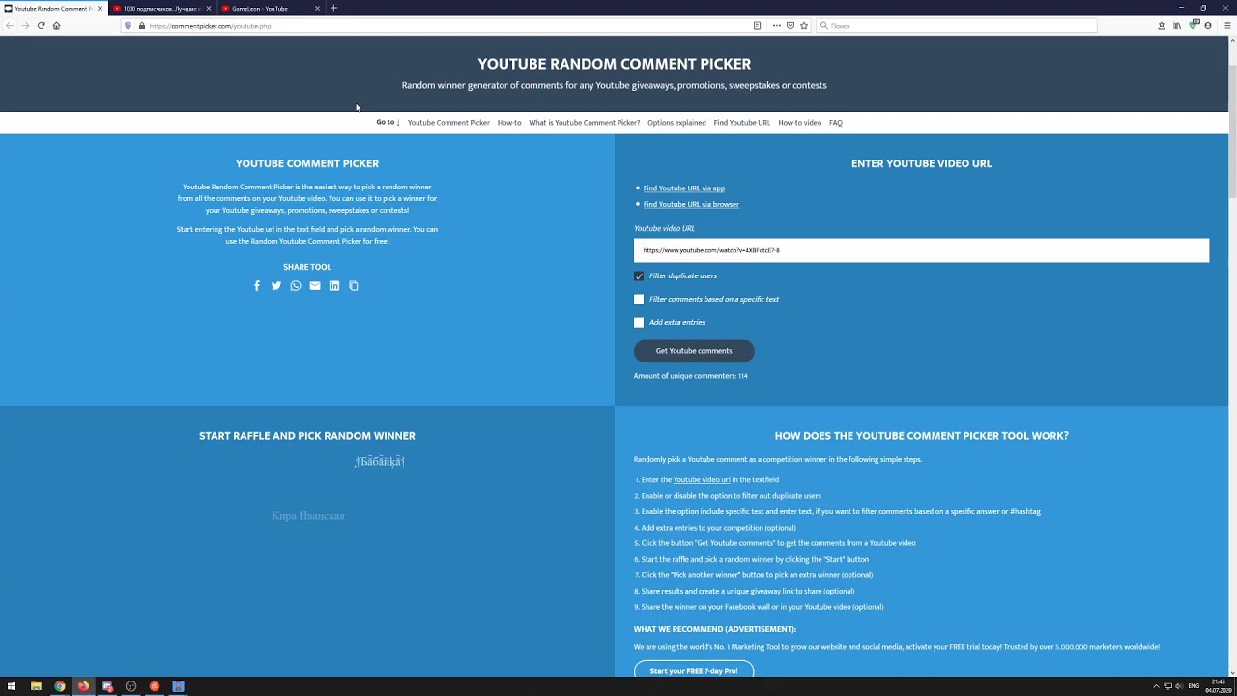Screen dimensions: 1237x696
Task: Open volume control in system tray
Action: pos(1179,686)
